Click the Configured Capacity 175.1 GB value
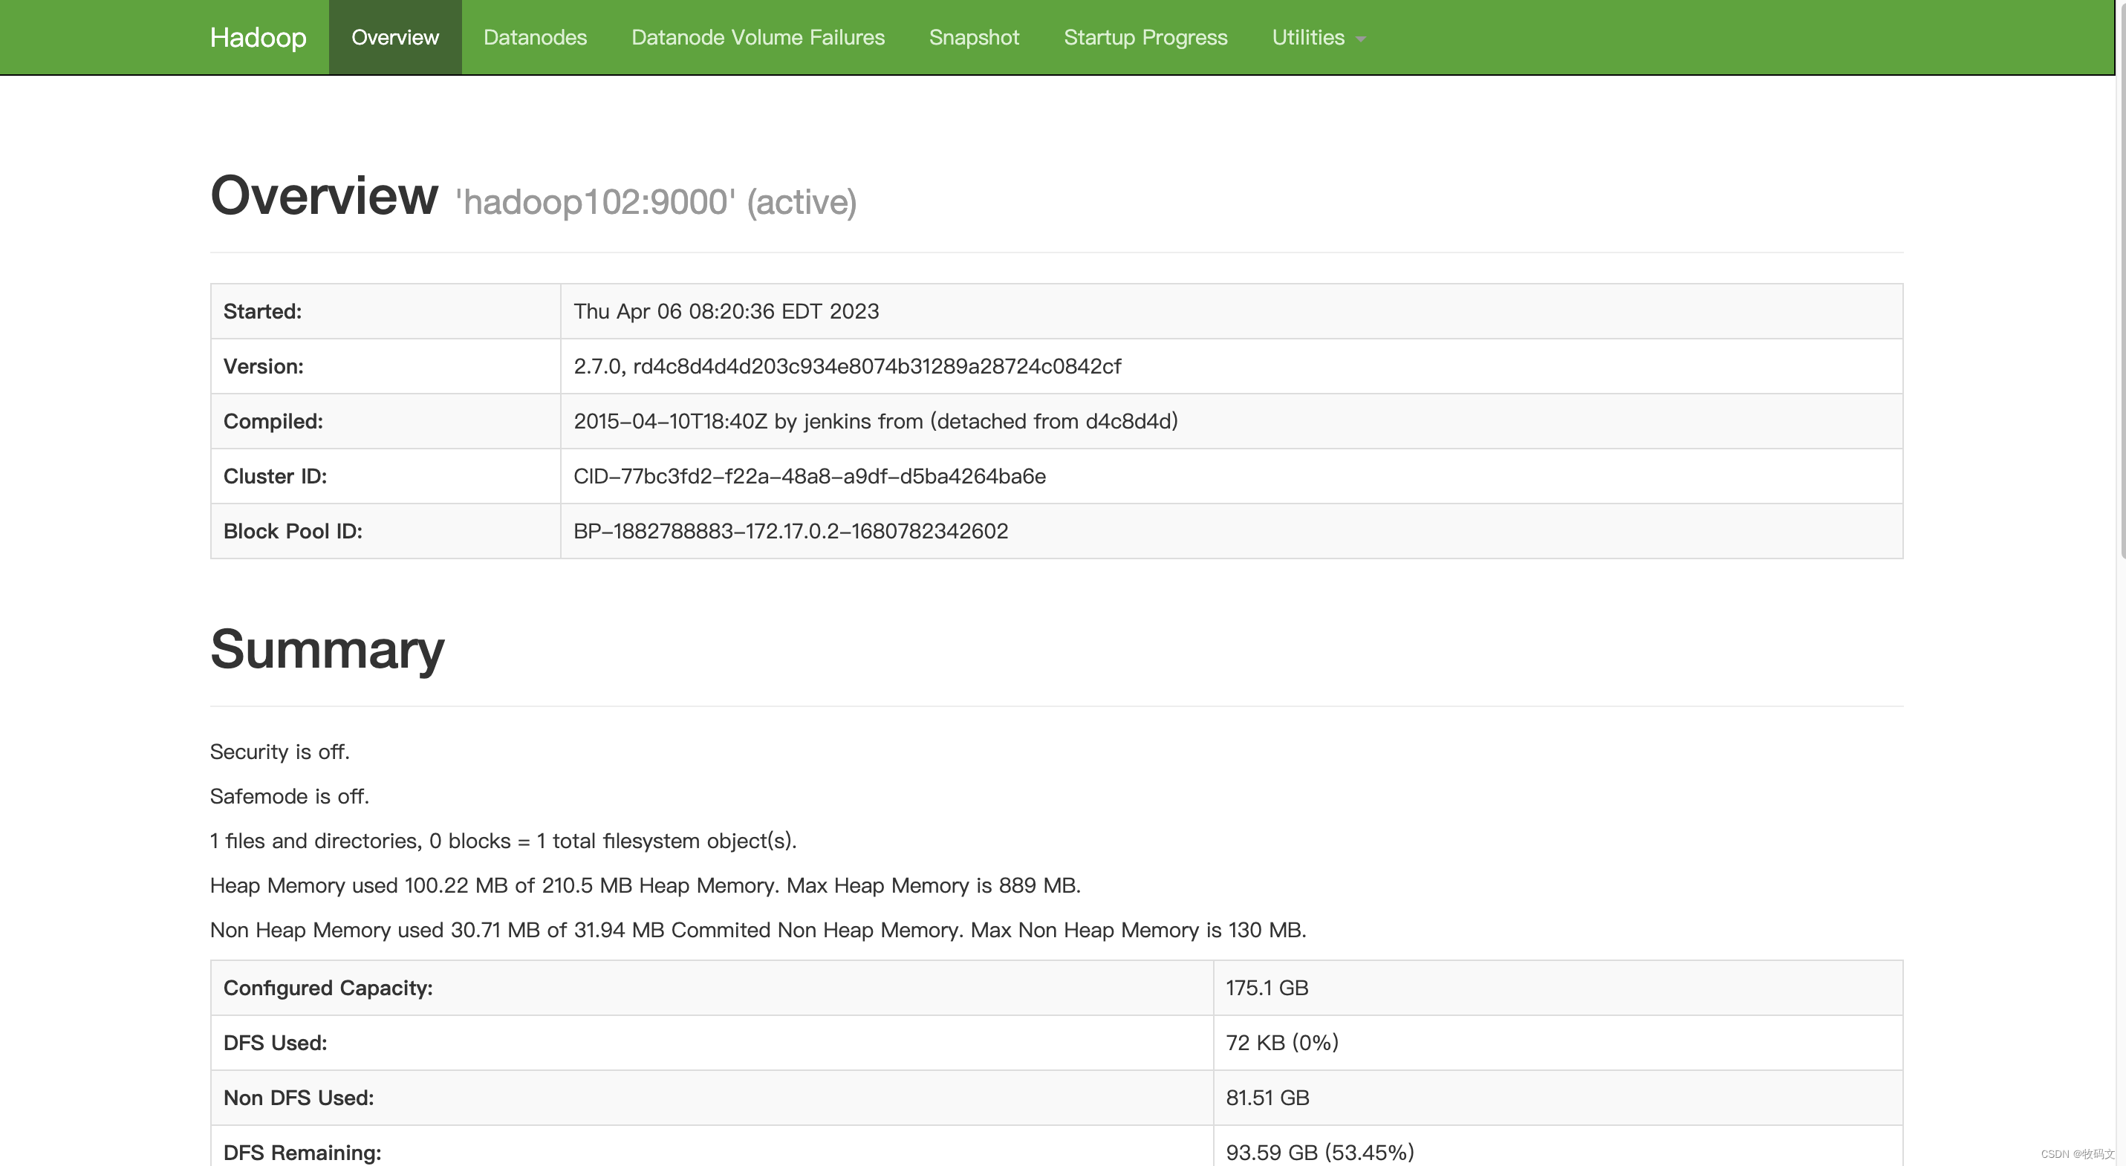This screenshot has height=1166, width=2126. pos(1266,988)
